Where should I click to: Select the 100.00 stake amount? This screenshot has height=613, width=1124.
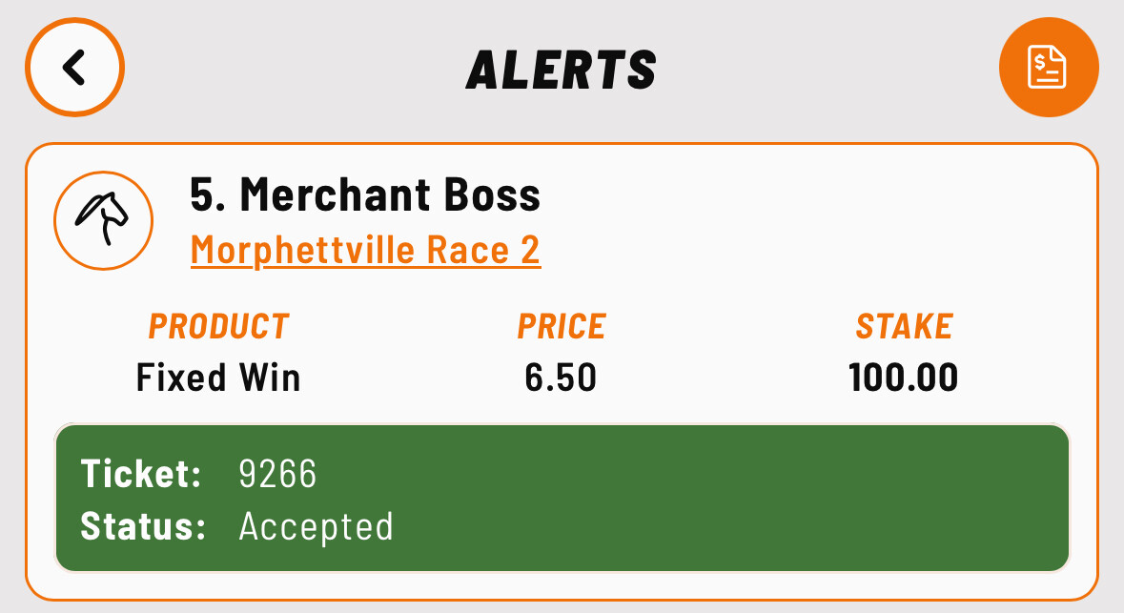(904, 378)
